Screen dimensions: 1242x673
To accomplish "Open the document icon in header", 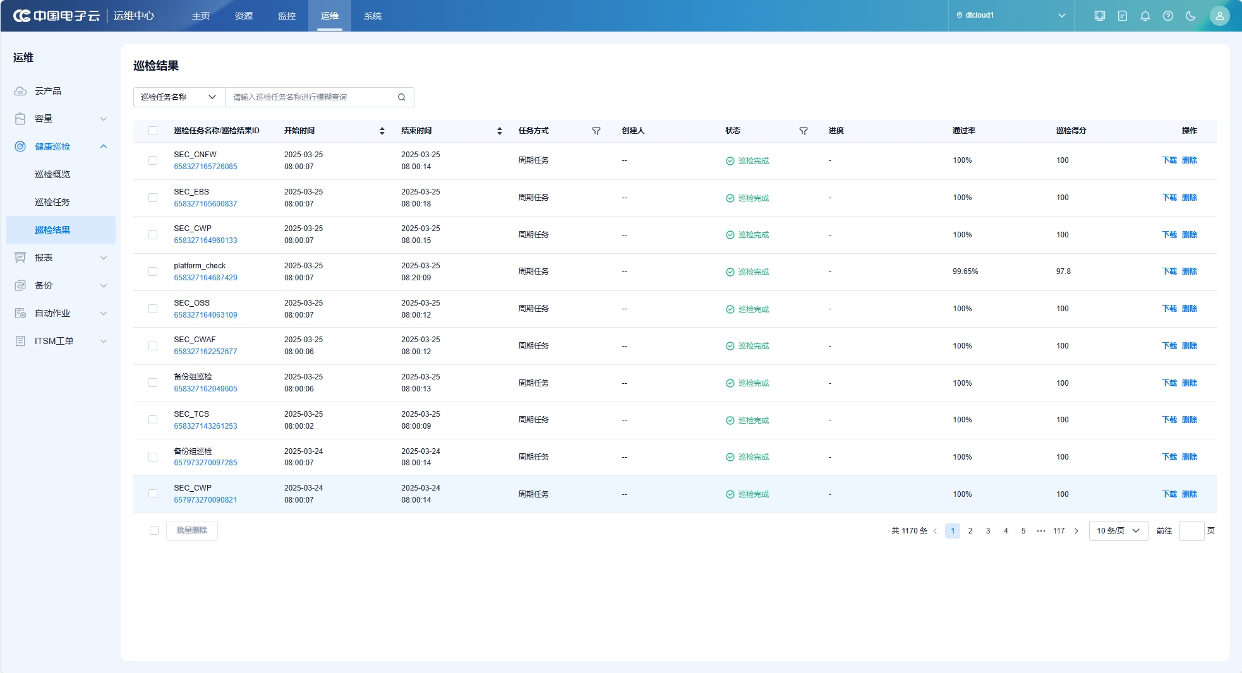I will pos(1123,16).
